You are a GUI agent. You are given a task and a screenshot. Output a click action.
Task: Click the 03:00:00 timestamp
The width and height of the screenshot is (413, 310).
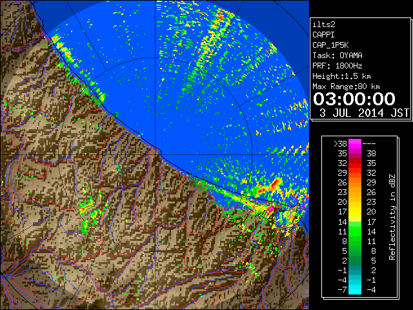pos(354,99)
